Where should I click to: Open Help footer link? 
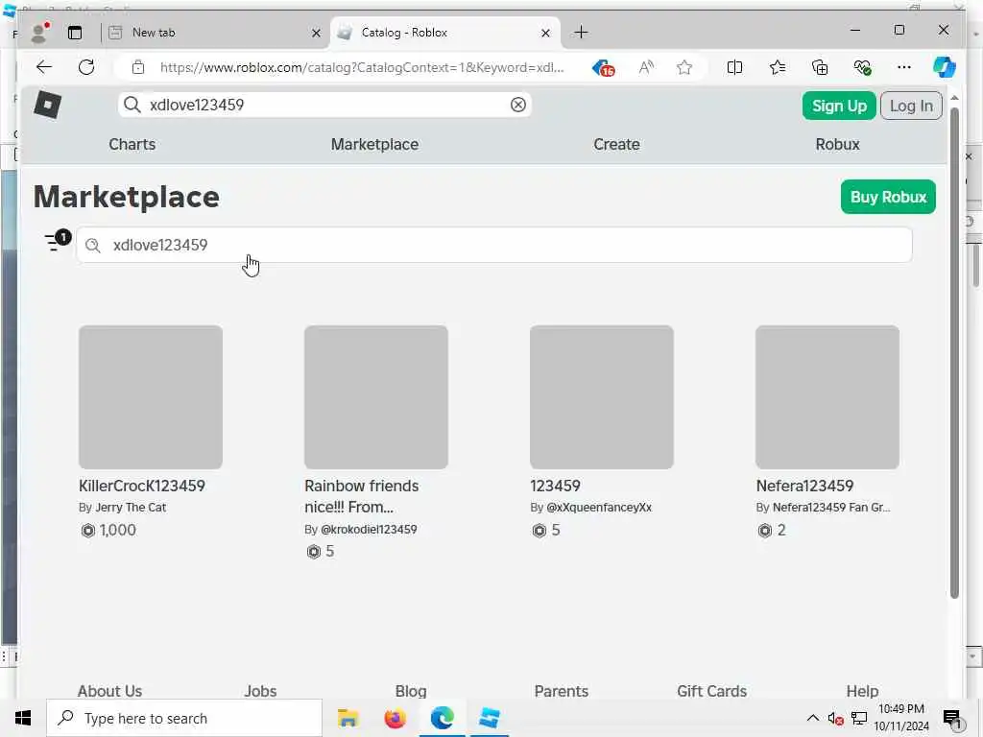[x=862, y=691]
